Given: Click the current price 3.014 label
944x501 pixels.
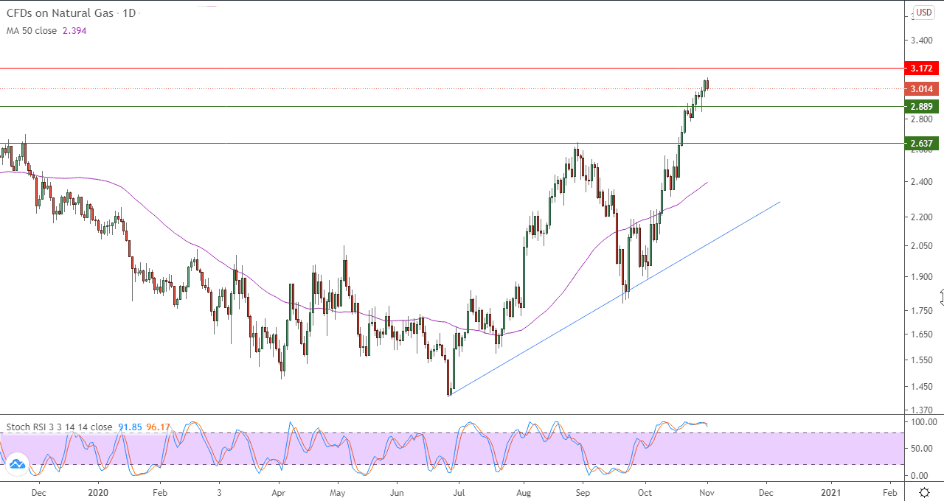Looking at the screenshot, I should point(922,89).
